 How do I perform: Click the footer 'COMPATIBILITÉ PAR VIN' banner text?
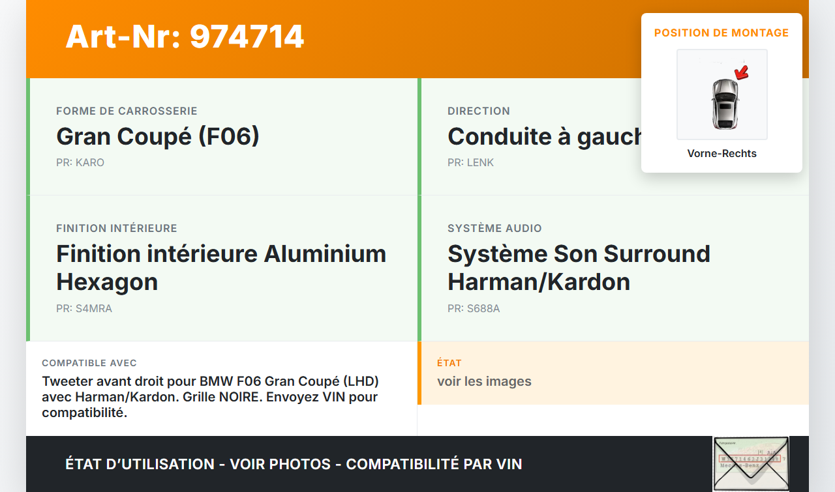click(x=434, y=464)
